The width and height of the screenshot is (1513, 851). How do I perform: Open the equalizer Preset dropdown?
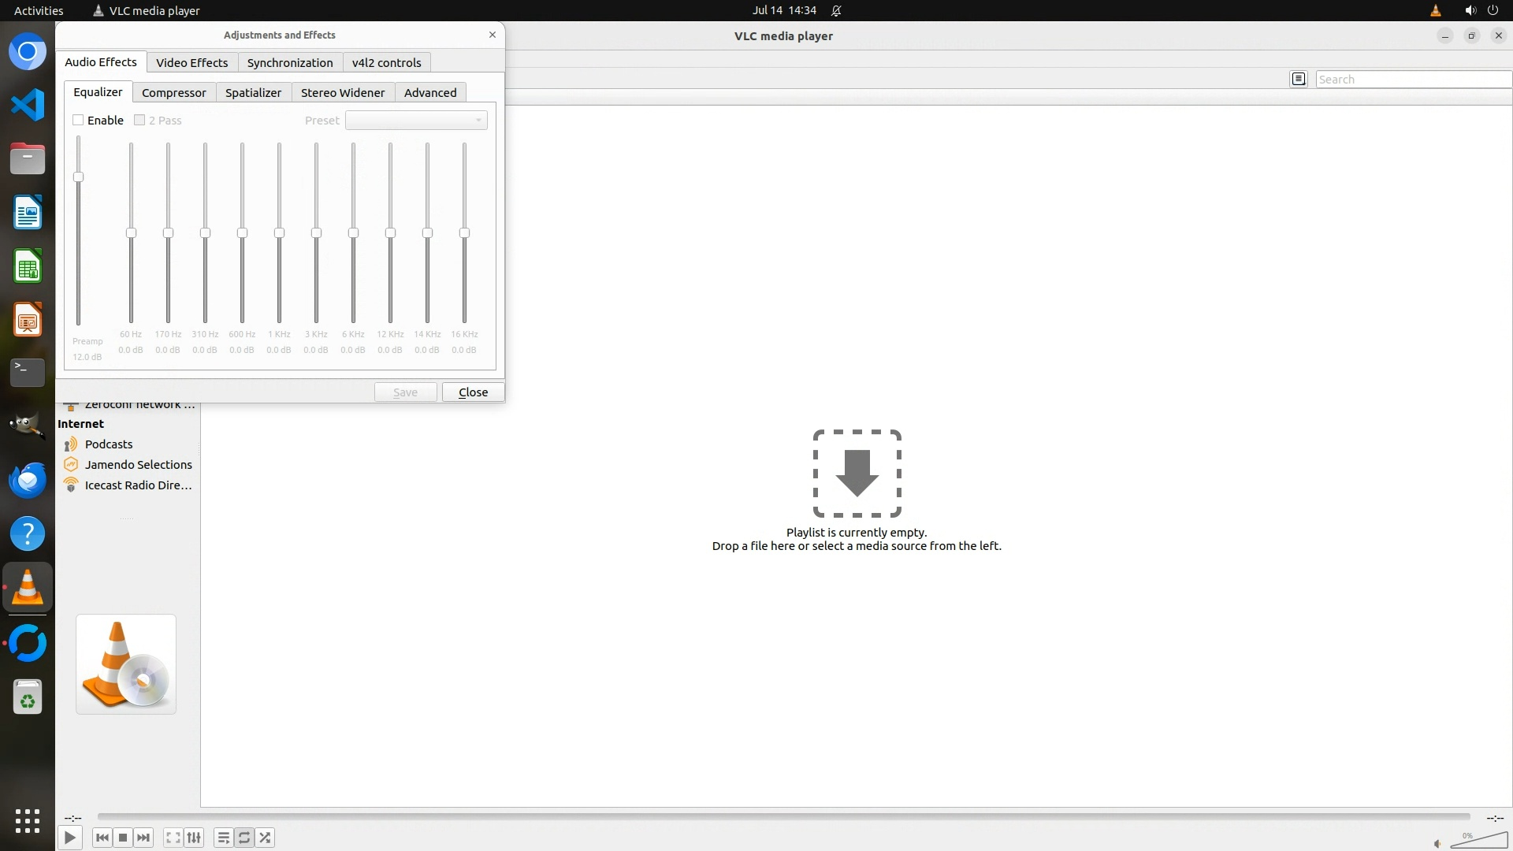[416, 120]
